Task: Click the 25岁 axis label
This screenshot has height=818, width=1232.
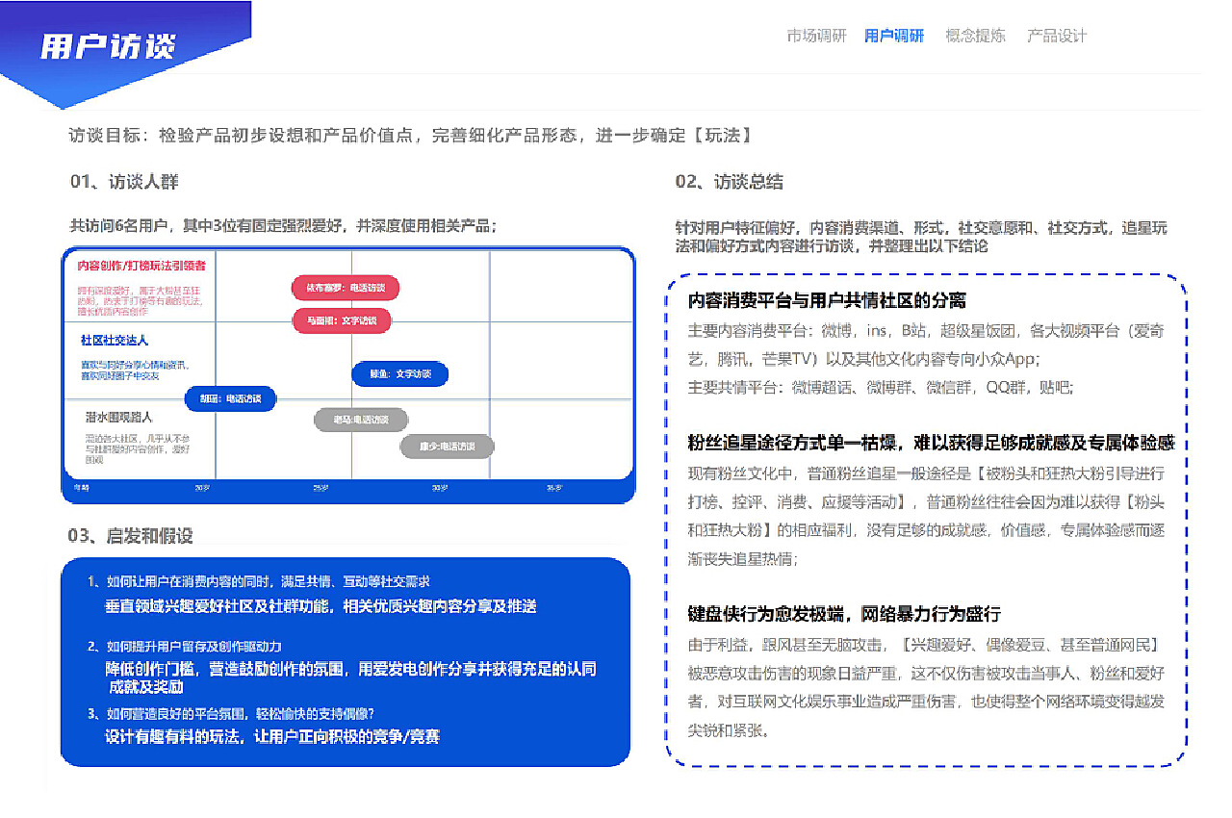Action: [321, 489]
